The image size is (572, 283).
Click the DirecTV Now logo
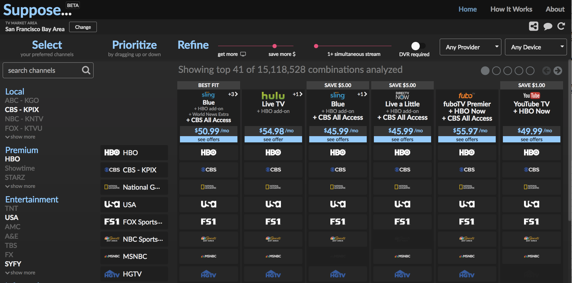click(x=402, y=95)
